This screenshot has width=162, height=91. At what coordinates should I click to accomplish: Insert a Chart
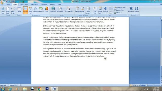coord(46,10)
